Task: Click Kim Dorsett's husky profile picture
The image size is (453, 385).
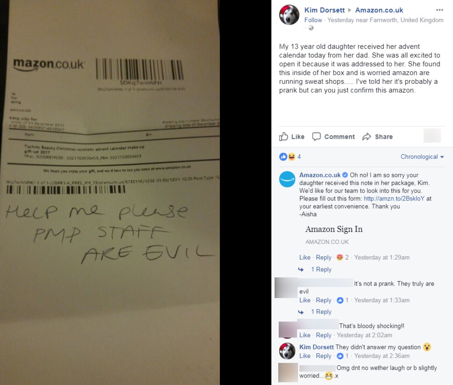Action: pos(289,15)
